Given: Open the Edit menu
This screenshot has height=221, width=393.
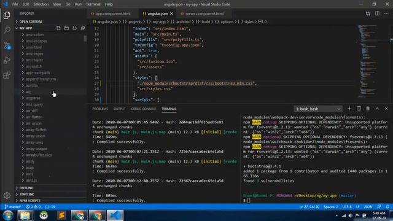Looking at the screenshot, I should (x=26, y=4).
